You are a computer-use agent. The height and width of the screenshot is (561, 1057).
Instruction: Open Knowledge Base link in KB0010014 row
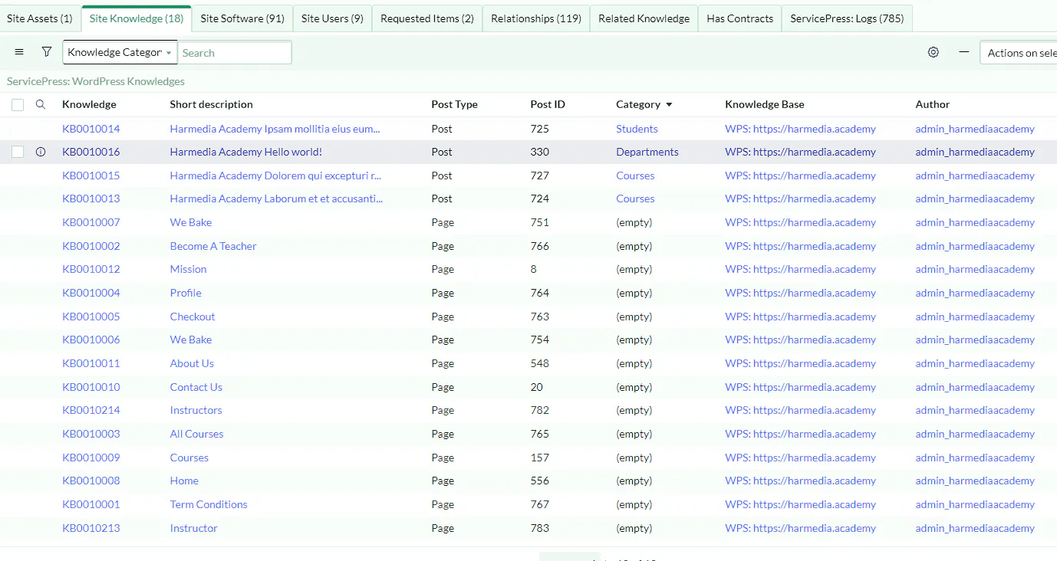(x=801, y=129)
